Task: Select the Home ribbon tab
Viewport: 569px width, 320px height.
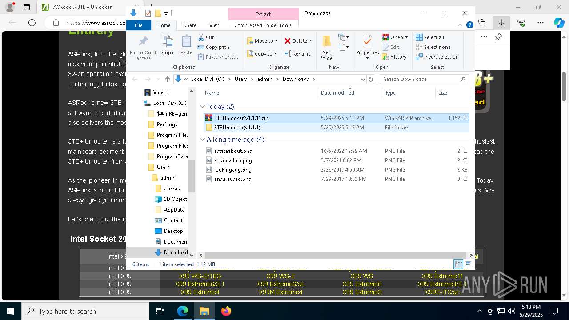Action: point(164,25)
